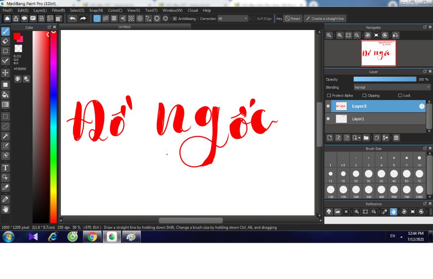Enable concentric circle snap
The image size is (433, 279).
pyautogui.click(x=140, y=19)
